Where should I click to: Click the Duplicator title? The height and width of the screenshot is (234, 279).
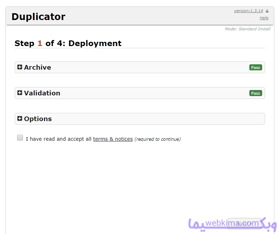click(x=38, y=17)
